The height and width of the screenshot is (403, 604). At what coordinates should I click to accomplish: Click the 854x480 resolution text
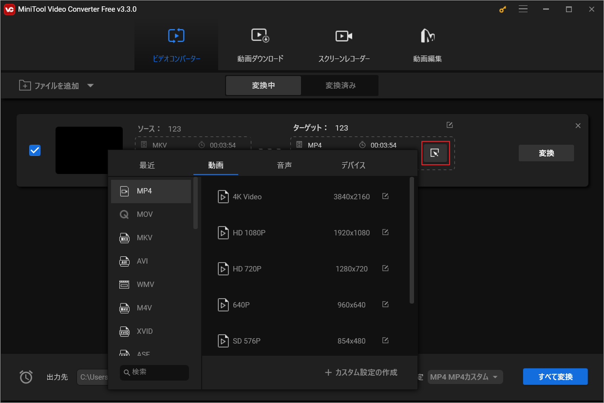click(352, 341)
